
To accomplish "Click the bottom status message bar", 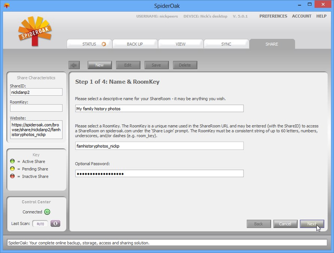I will point(167,242).
